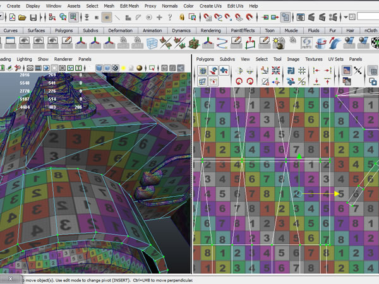The height and width of the screenshot is (284, 379).
Task: Open the viewport Lighting menu
Action: pos(24,59)
